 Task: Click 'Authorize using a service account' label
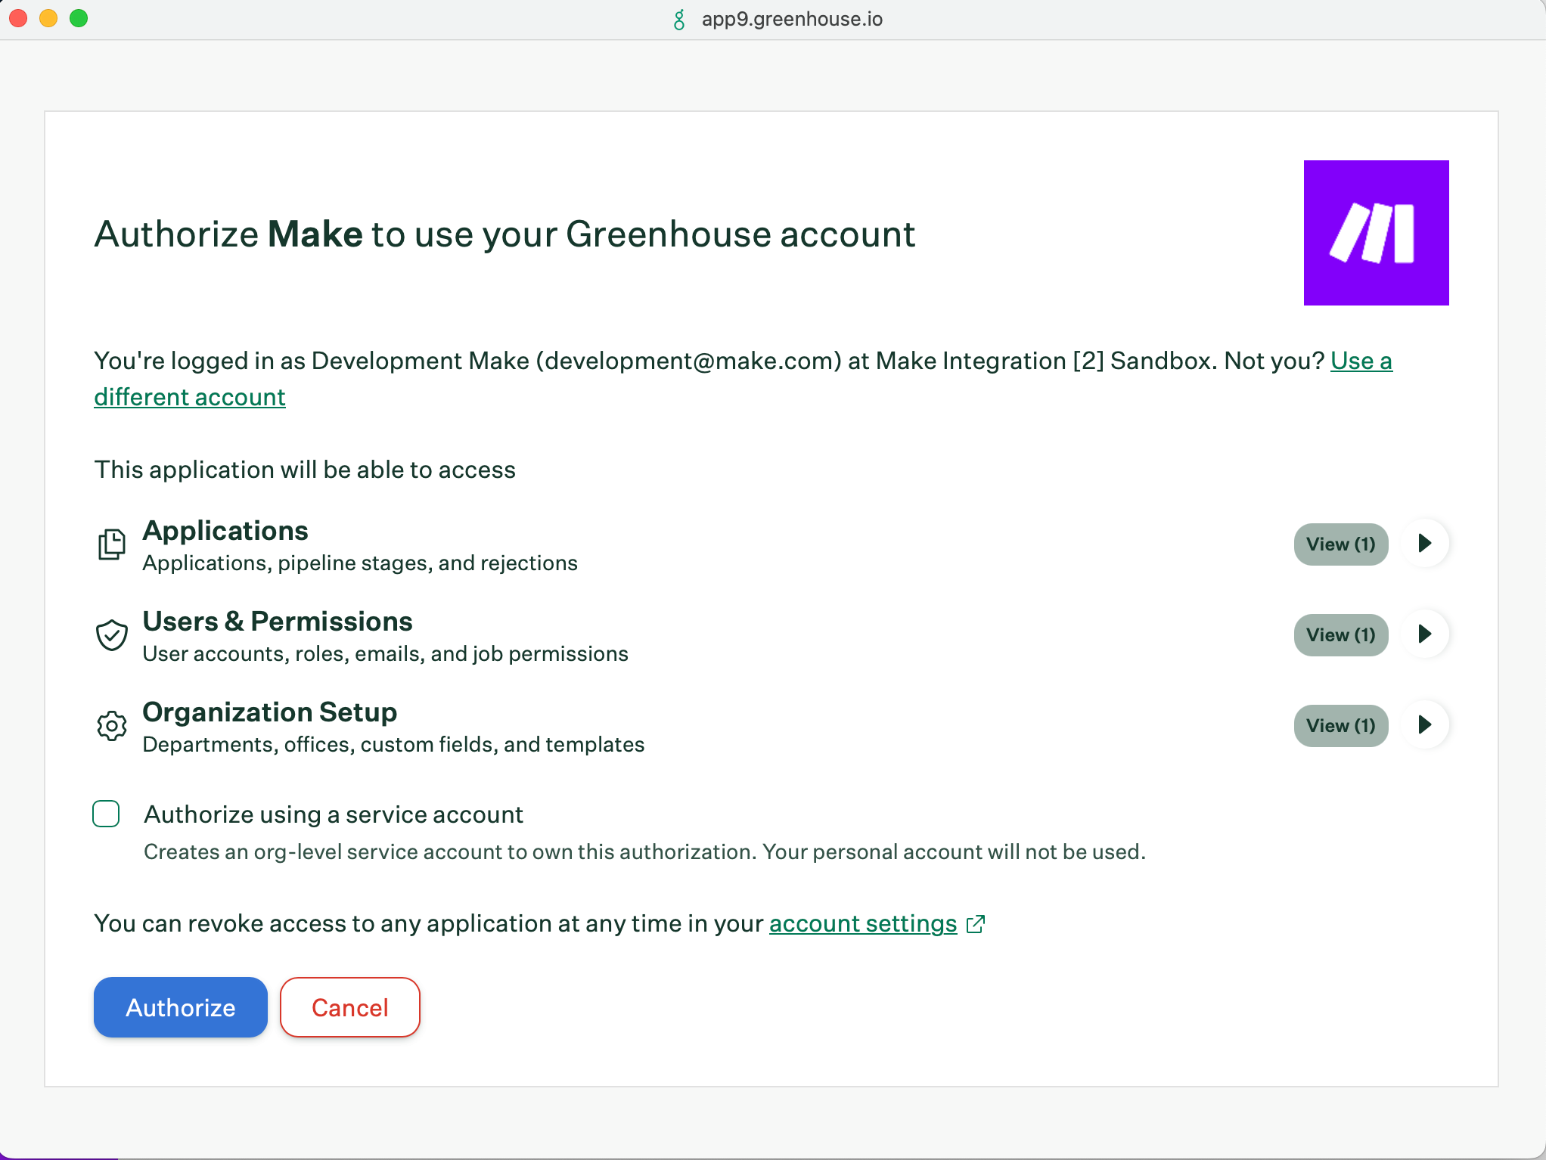(x=334, y=814)
